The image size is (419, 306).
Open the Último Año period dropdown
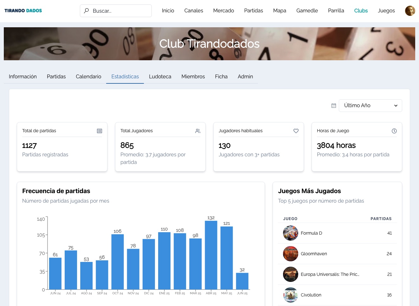(x=370, y=105)
